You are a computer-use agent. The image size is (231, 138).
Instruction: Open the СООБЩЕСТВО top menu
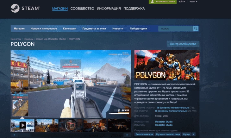82,9
